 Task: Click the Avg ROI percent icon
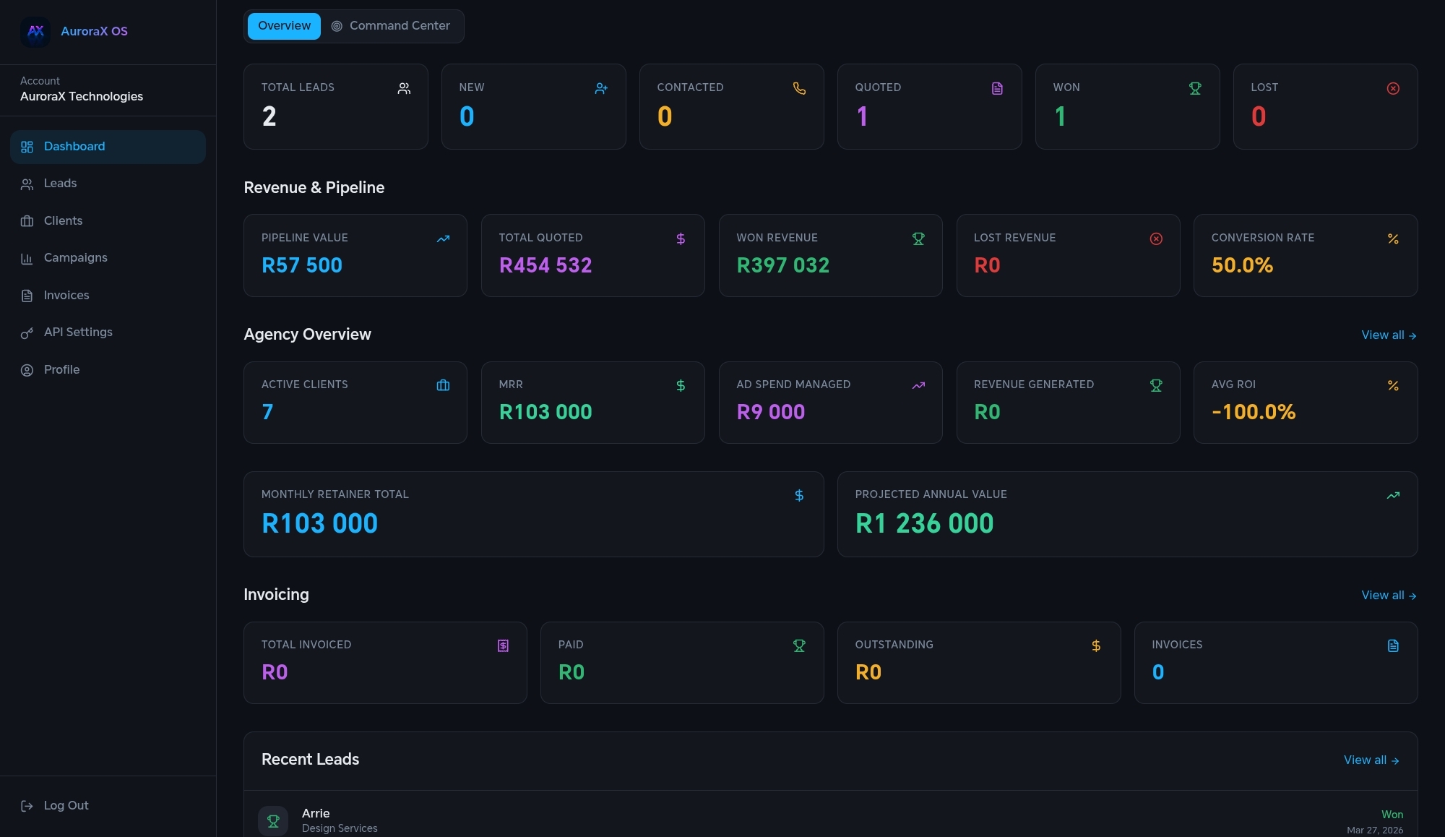coord(1393,385)
